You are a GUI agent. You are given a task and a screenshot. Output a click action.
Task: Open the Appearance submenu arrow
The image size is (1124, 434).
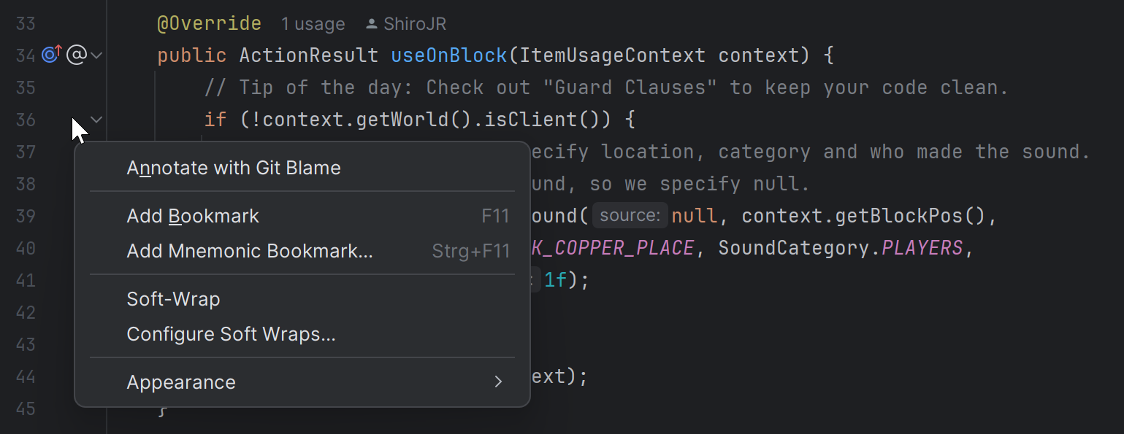498,382
